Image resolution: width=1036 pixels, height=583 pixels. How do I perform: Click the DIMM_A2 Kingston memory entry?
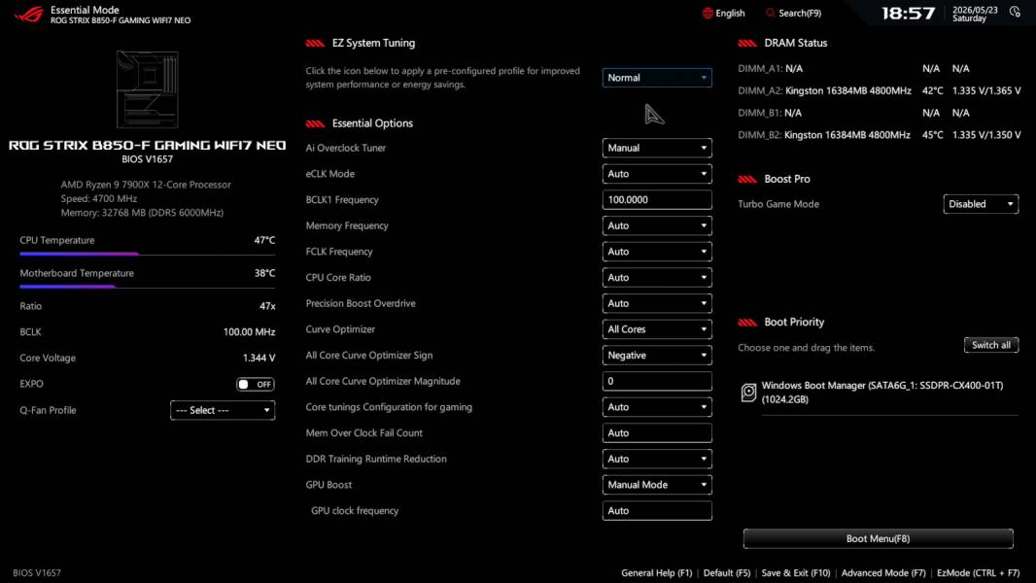[879, 90]
